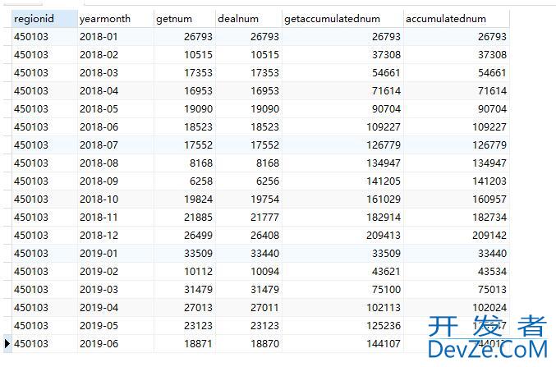Click getnum value 18871
Viewport: 556px width, 367px height.
coord(185,343)
